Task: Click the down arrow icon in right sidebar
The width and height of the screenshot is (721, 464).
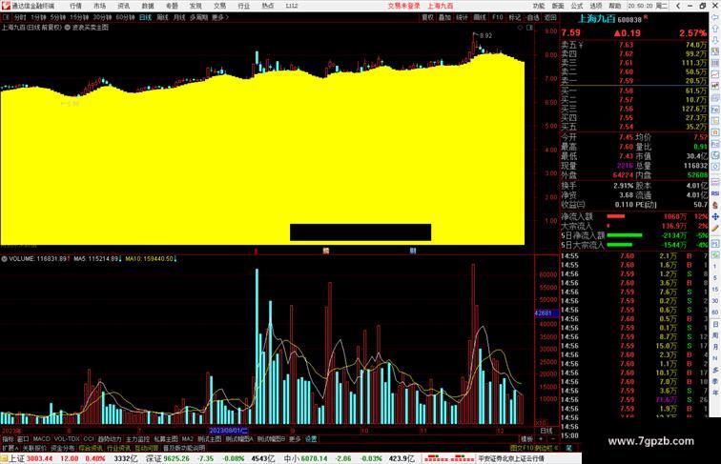Action: pyautogui.click(x=715, y=40)
